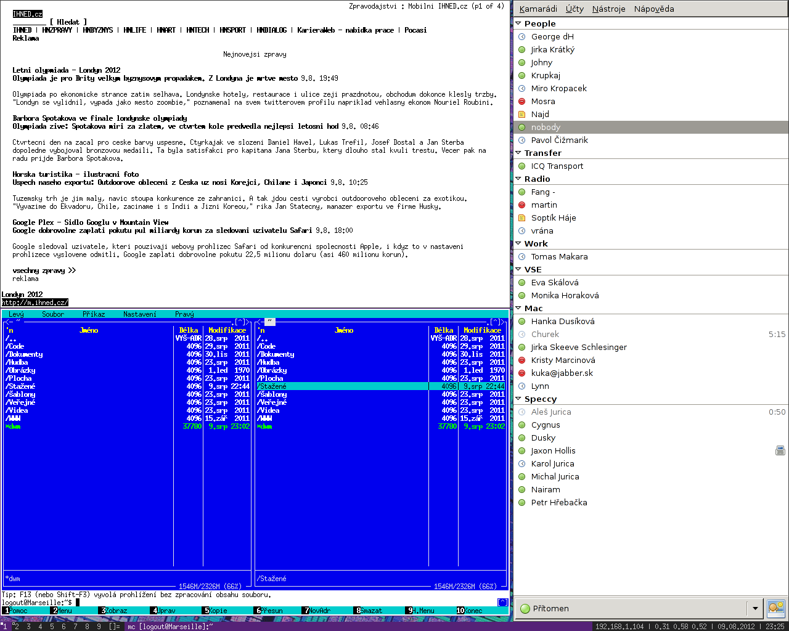
Task: Click the red status icon beside kuka@jabber.sk
Action: pyautogui.click(x=522, y=373)
